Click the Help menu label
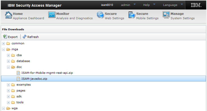Image resolution: width=207 pixels, height=111 pixels. [x=147, y=5]
